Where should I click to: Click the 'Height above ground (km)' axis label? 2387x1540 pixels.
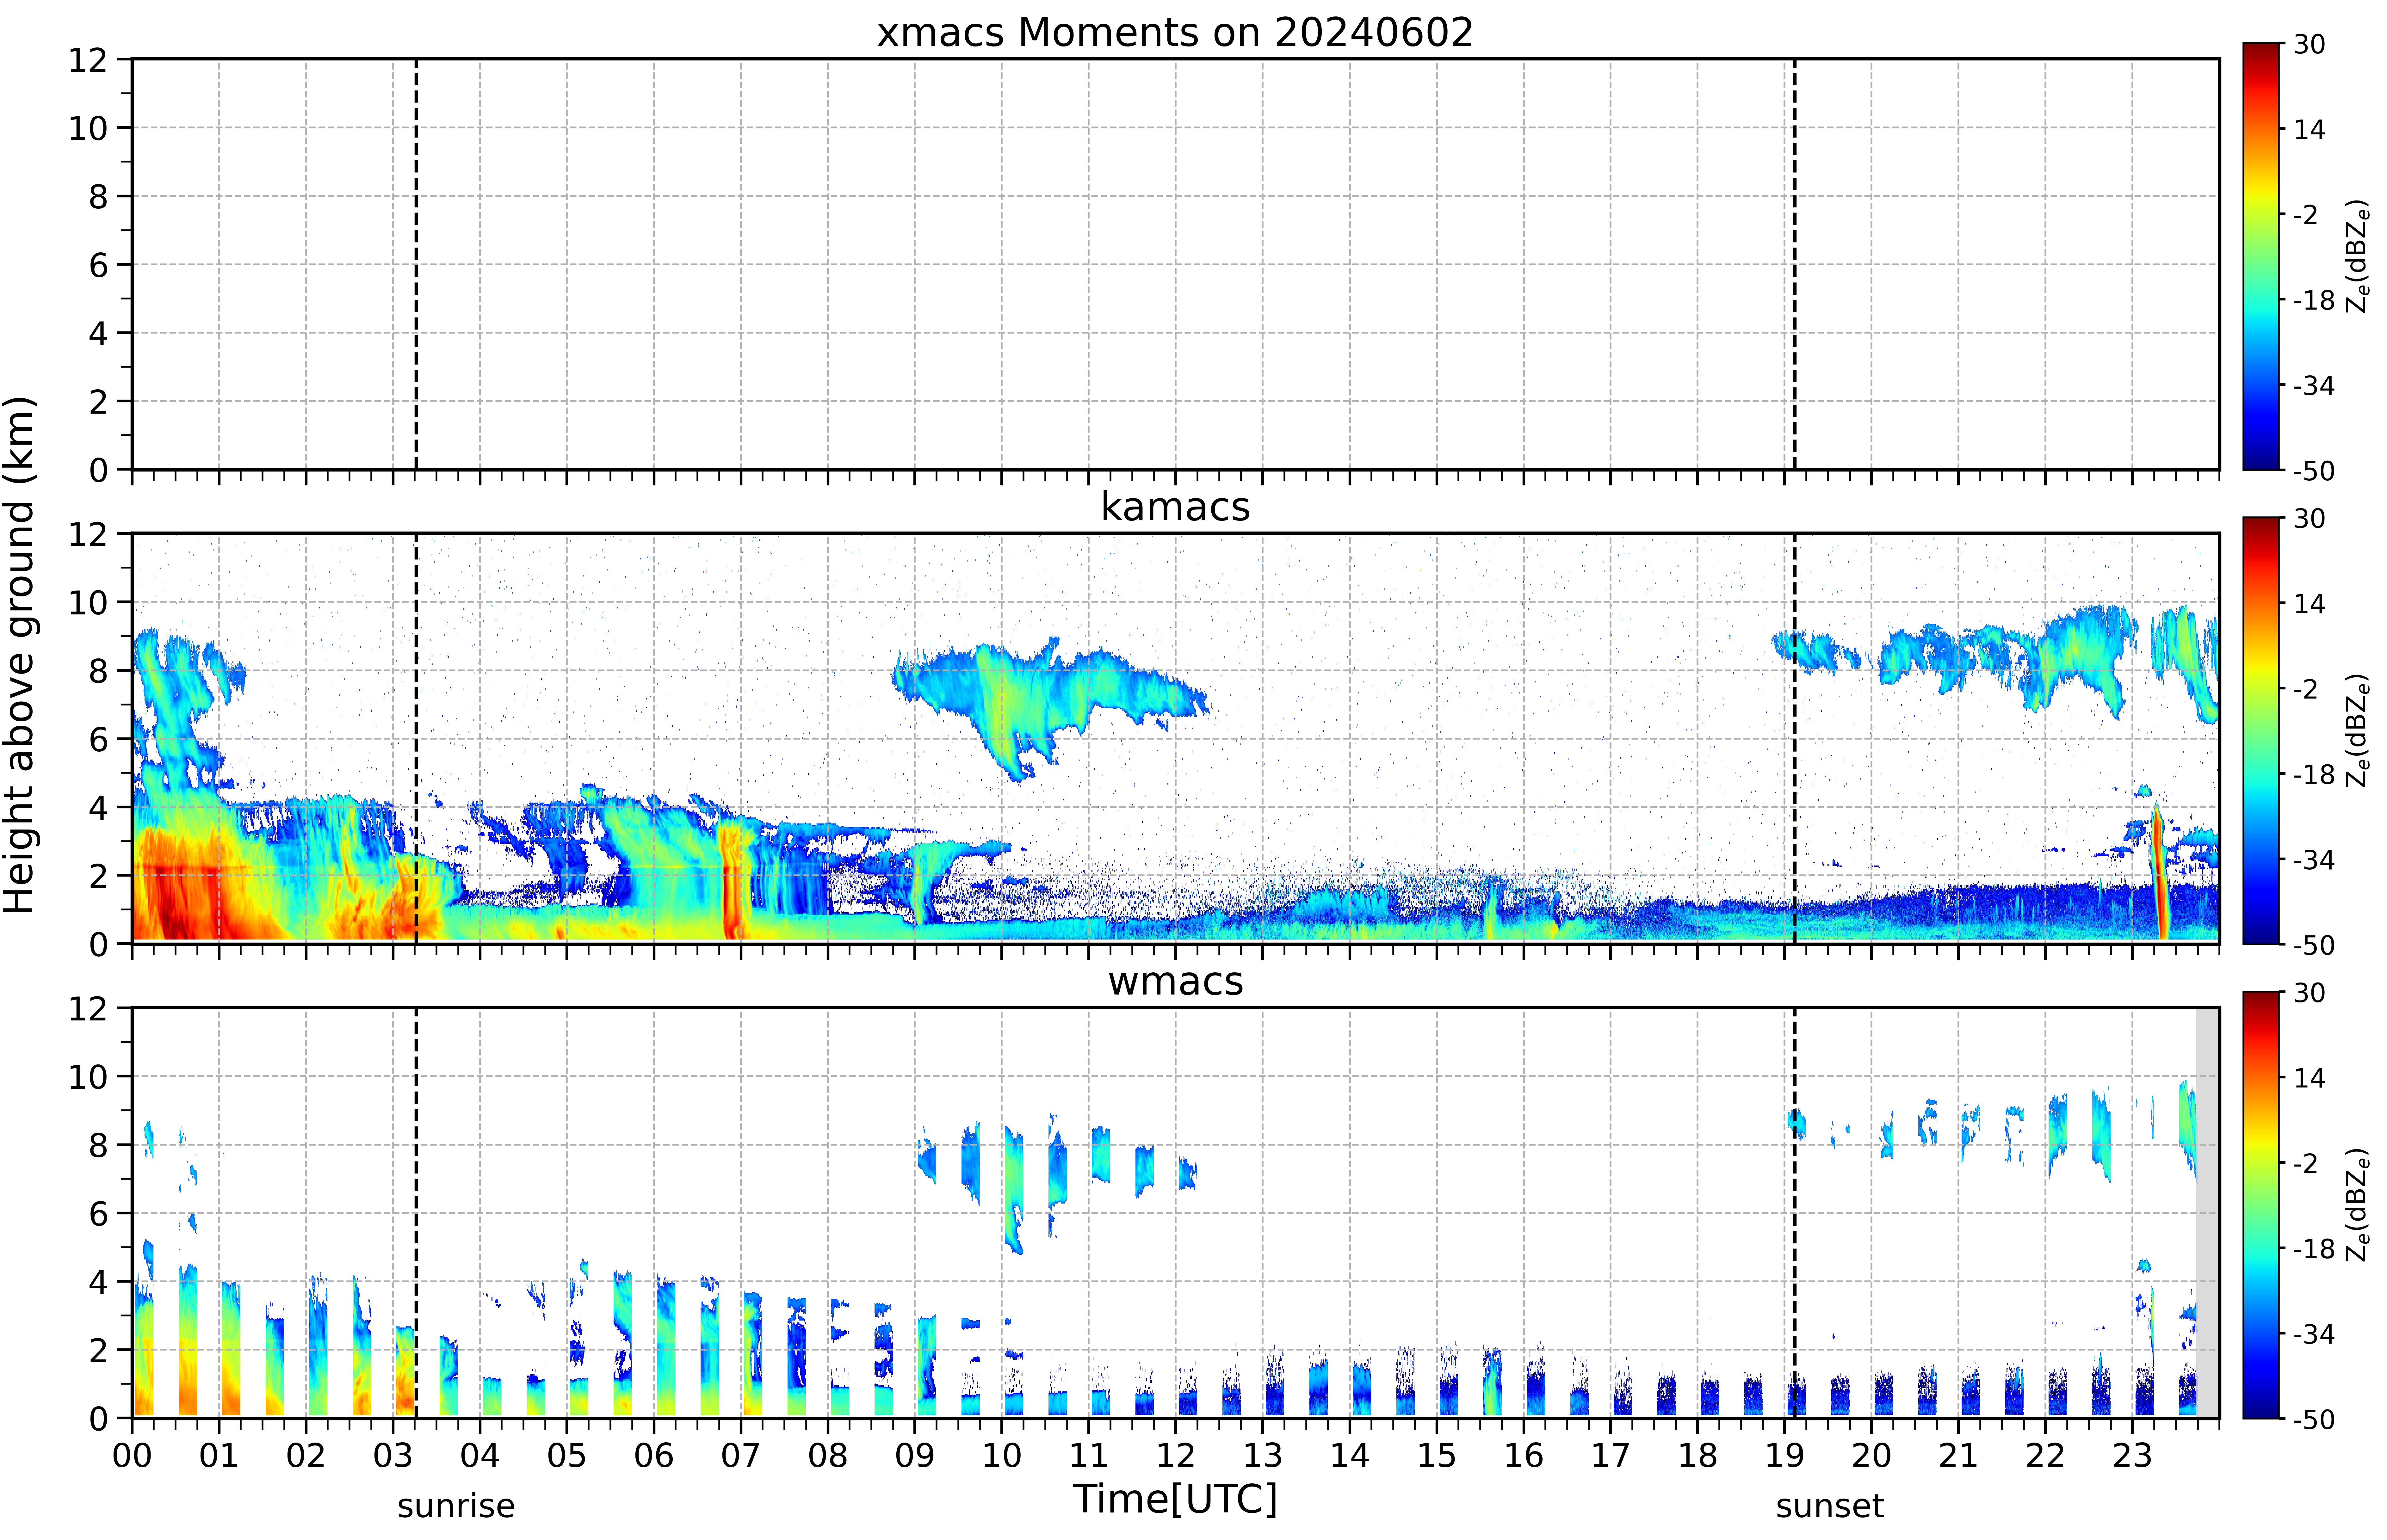pyautogui.click(x=20, y=655)
